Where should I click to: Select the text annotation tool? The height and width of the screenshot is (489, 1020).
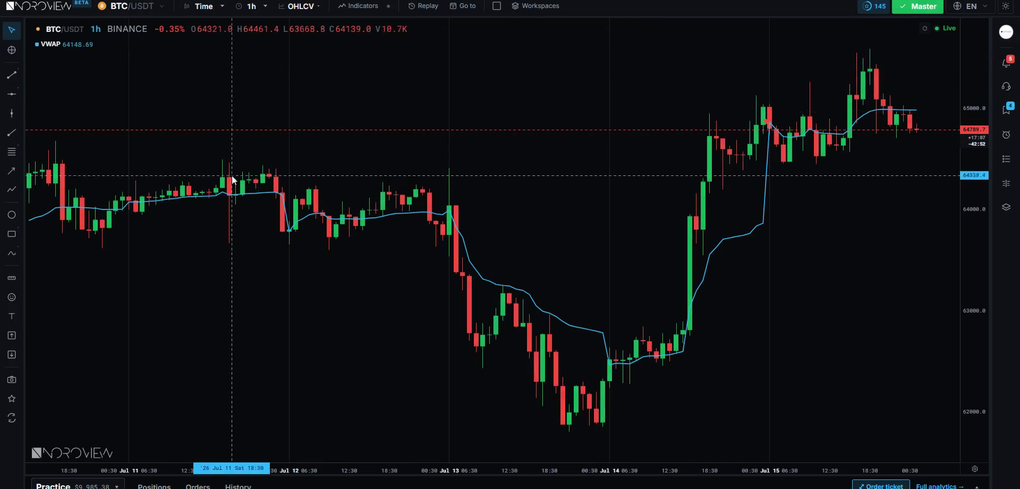(12, 316)
